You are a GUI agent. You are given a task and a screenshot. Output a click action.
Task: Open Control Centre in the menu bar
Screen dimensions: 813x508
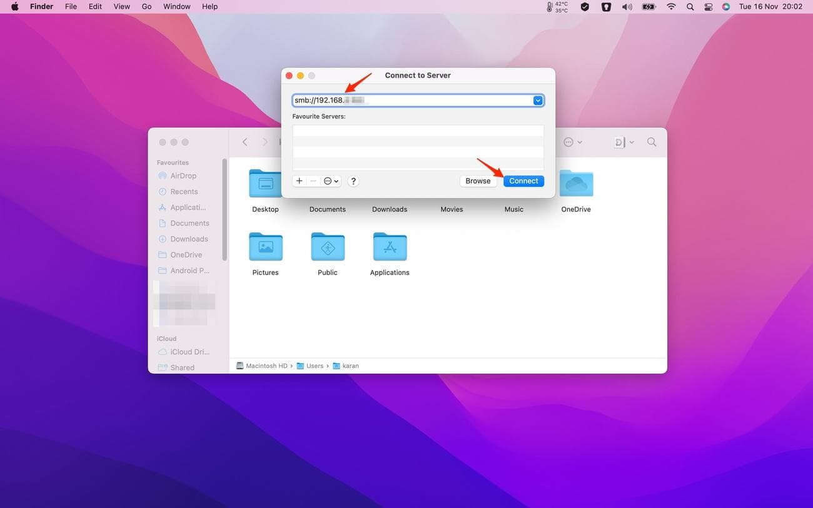pyautogui.click(x=709, y=6)
